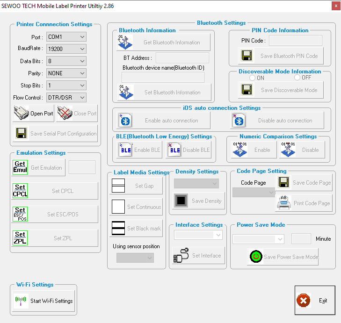Image resolution: width=341 pixels, height=323 pixels.
Task: Click Start Wi-Fi Settings button text
Action: (x=51, y=301)
